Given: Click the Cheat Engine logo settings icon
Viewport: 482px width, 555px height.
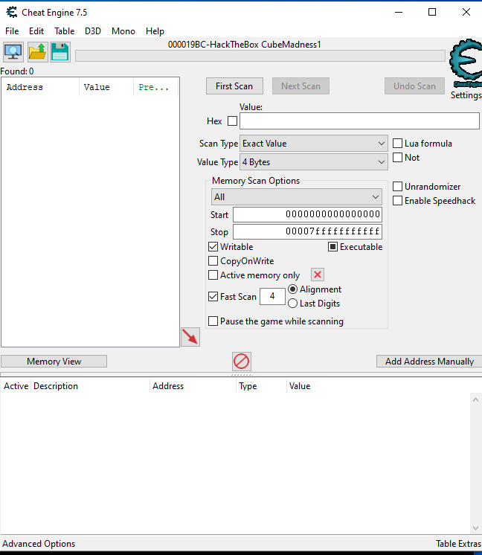Looking at the screenshot, I should click(466, 63).
